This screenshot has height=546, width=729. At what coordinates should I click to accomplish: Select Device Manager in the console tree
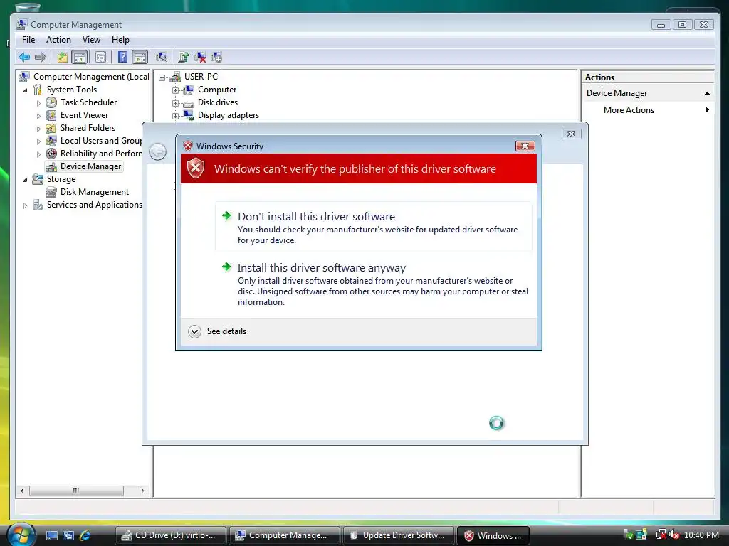pos(90,166)
